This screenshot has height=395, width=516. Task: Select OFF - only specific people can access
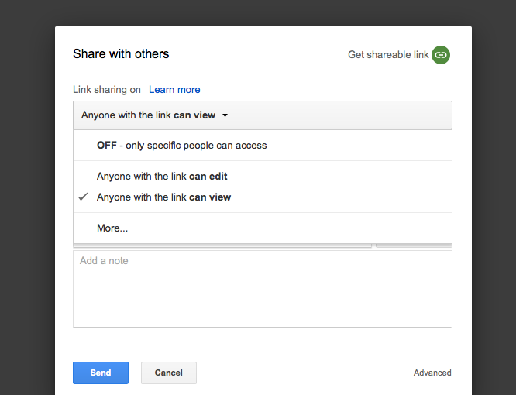click(263, 146)
